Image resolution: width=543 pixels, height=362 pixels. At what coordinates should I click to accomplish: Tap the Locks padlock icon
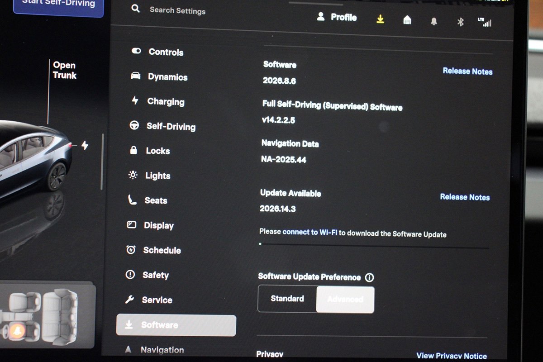[x=133, y=150]
